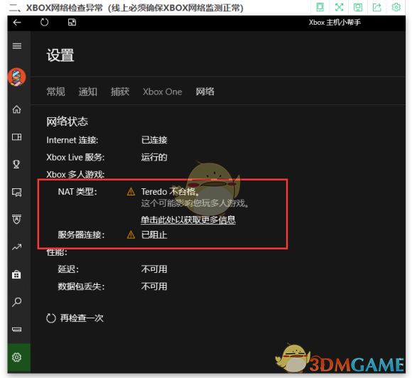412x378 pixels.
Task: Click the share icon in header toolbar
Action: (x=377, y=7)
